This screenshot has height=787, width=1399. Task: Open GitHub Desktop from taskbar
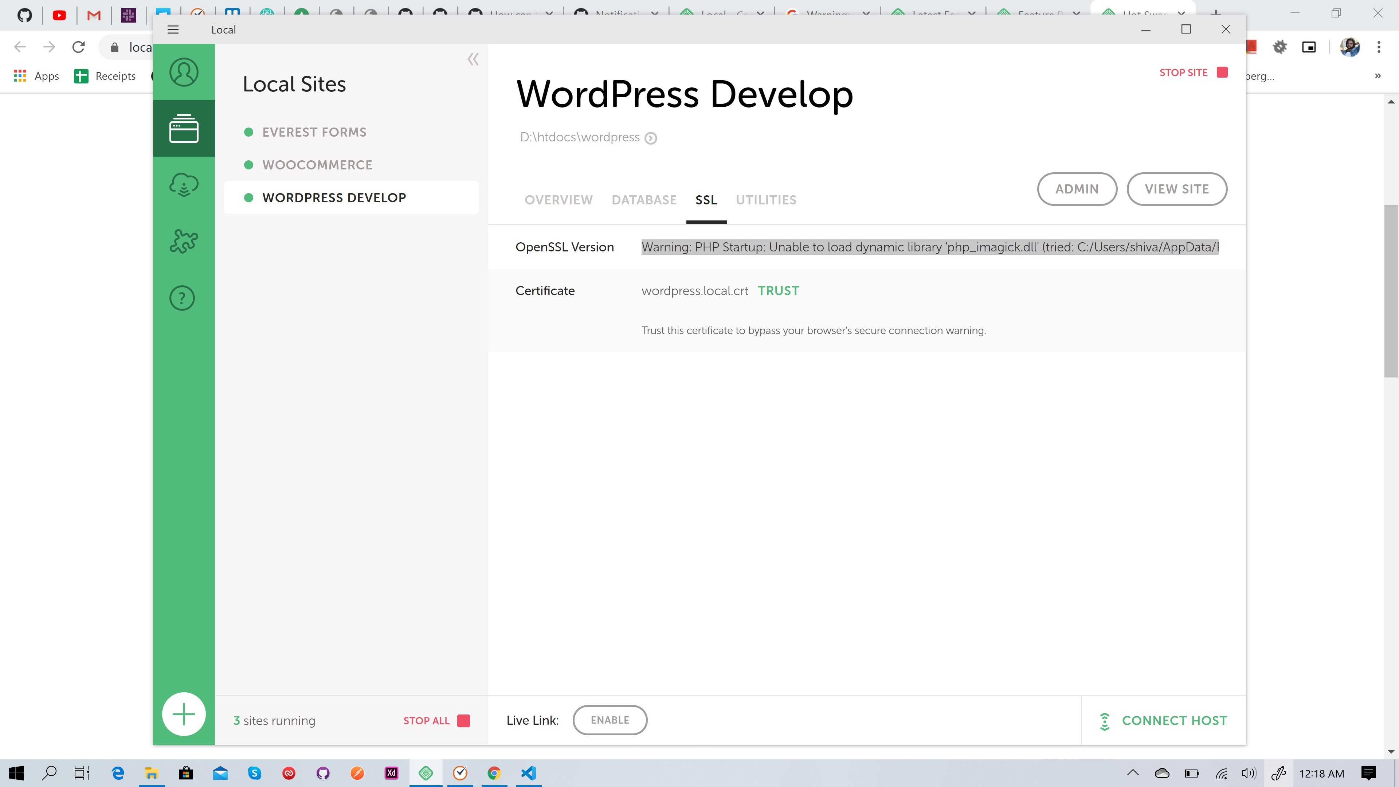[323, 773]
